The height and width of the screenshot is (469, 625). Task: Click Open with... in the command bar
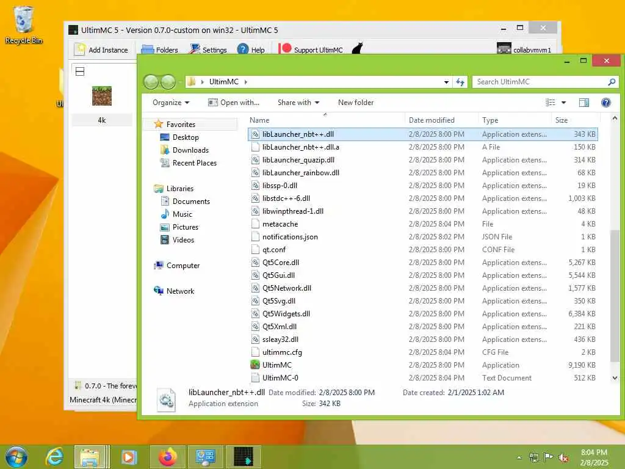234,103
